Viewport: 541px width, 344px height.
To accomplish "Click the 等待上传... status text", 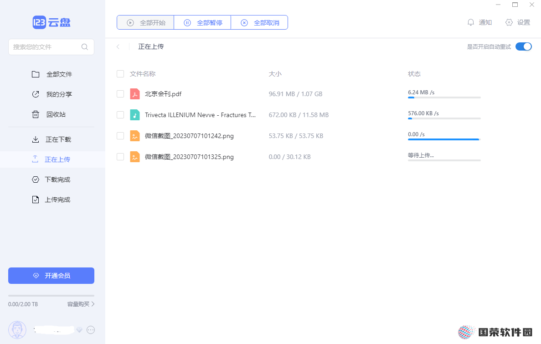I will (421, 155).
